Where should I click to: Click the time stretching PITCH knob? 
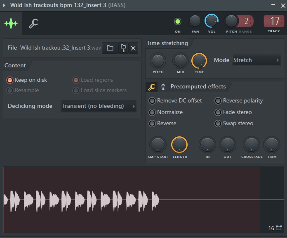[158, 61]
